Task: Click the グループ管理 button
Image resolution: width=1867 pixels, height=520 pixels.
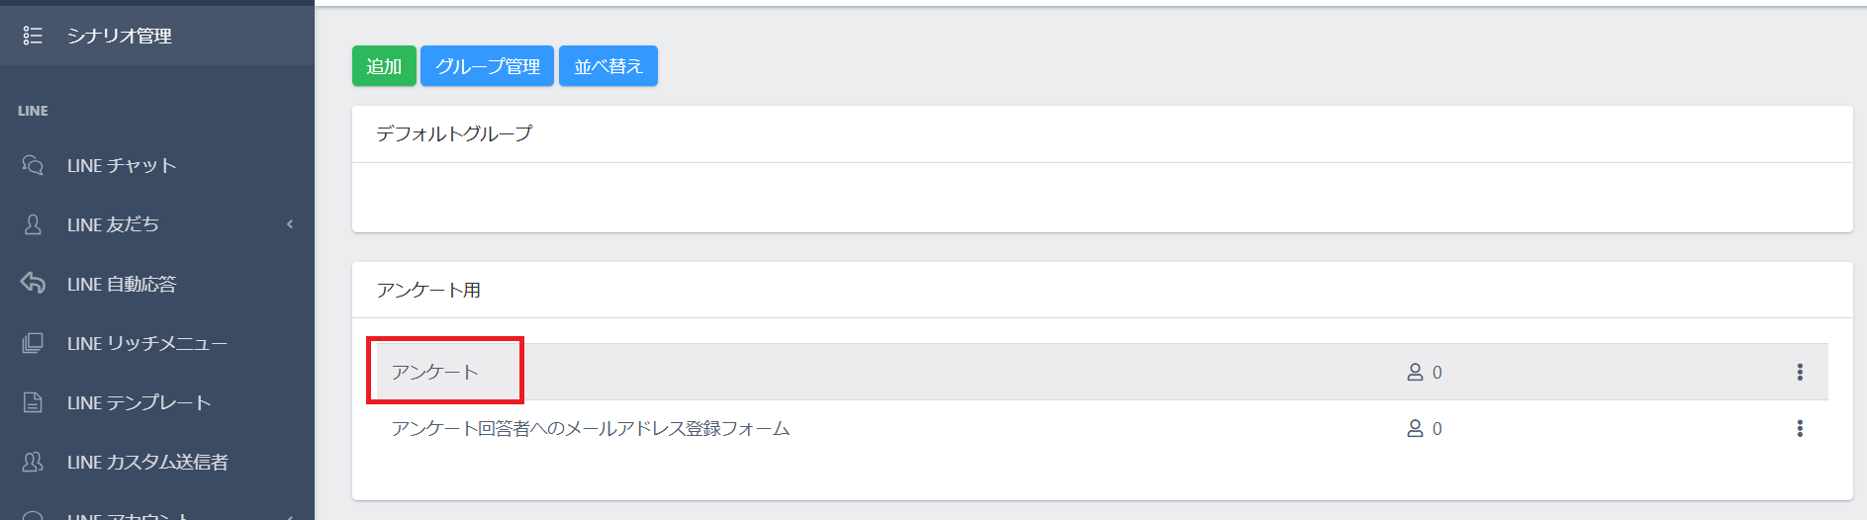Action: 487,66
